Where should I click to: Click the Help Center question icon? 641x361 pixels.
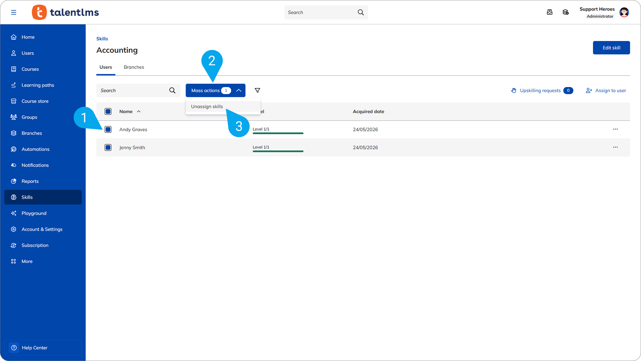[14, 348]
